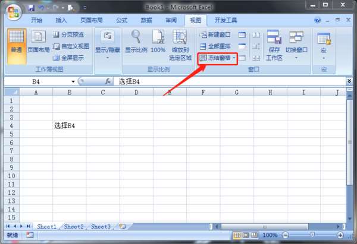Image resolution: width=357 pixels, height=244 pixels.
Task: Switch to 页面布局 workbook view
Action: click(x=38, y=42)
